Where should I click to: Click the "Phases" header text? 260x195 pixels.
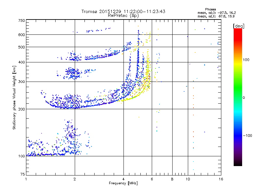click(210, 9)
